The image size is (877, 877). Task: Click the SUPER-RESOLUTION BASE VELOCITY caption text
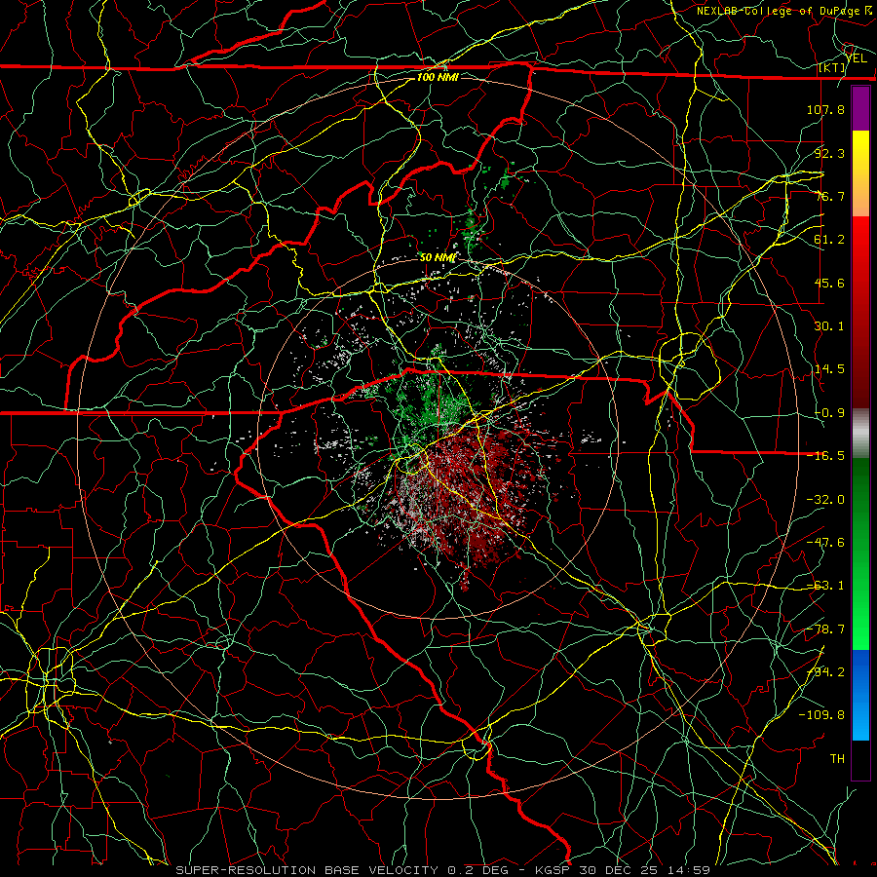click(307, 870)
